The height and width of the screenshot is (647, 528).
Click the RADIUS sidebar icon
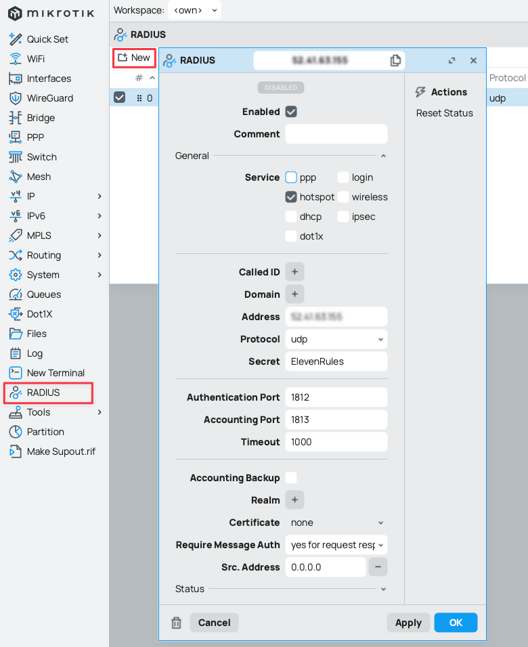pos(16,393)
